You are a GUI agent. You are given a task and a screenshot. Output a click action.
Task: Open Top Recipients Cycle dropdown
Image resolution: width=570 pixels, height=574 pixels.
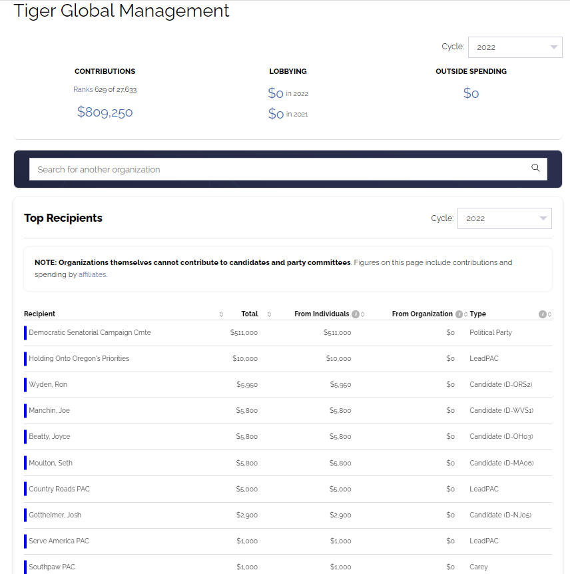coord(504,218)
